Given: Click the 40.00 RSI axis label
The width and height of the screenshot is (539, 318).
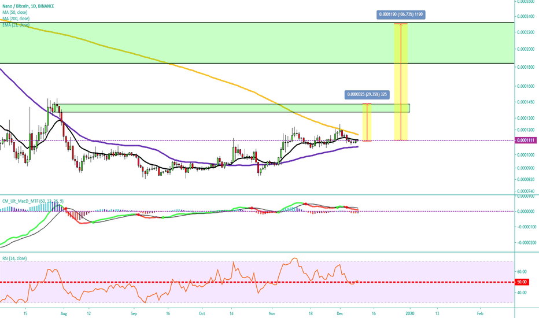Looking at the screenshot, I should 522,293.
